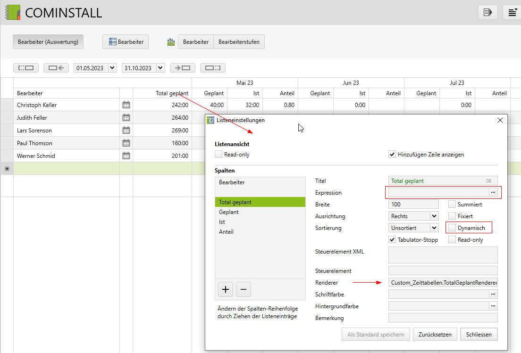Select the Geplant column in Spalten list
The width and height of the screenshot is (521, 353).
point(229,212)
